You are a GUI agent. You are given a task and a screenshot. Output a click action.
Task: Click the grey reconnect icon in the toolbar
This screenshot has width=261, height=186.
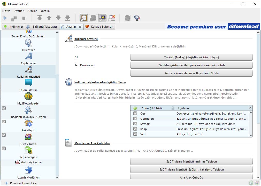point(128,18)
